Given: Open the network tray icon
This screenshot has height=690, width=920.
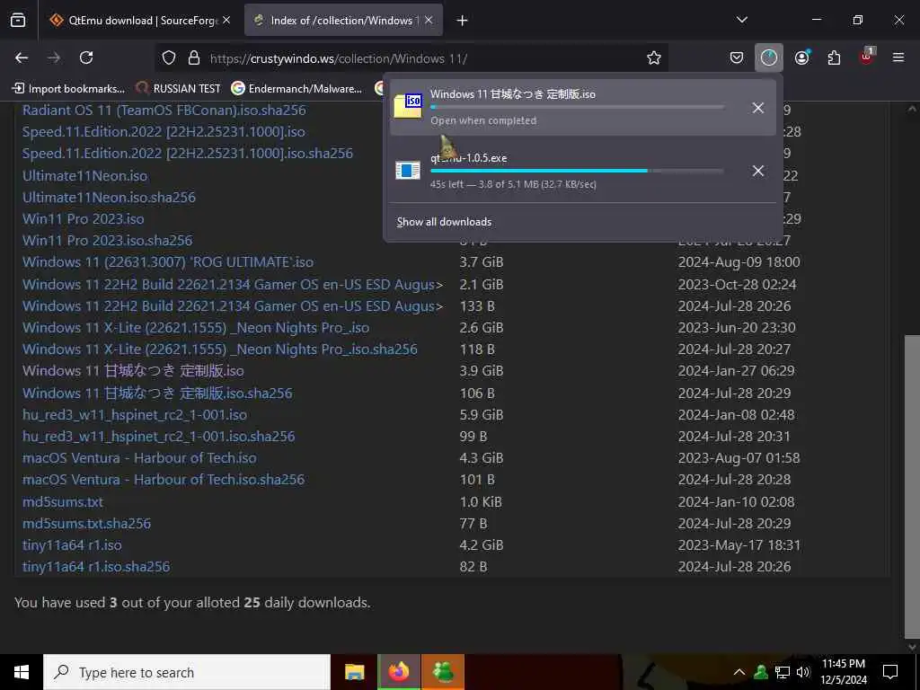Looking at the screenshot, I should pos(783,672).
